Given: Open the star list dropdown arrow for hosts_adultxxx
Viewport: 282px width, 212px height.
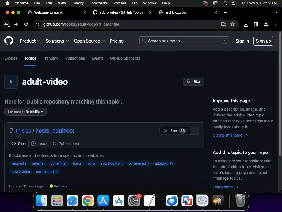Looking at the screenshot, I should (195, 131).
